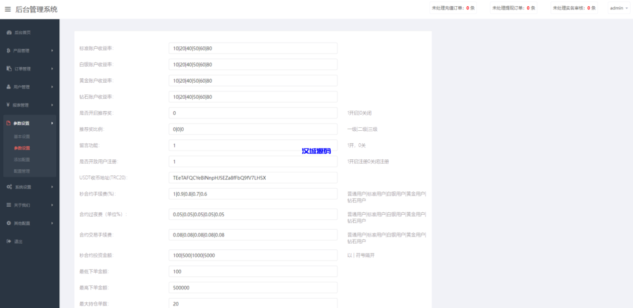The height and width of the screenshot is (308, 633).
Task: Click the 是否开放用户注册 input field
Action: 253,161
